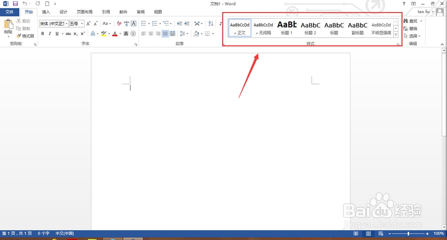The width and height of the screenshot is (447, 240).
Task: Toggle character shading icon
Action: tap(126, 33)
